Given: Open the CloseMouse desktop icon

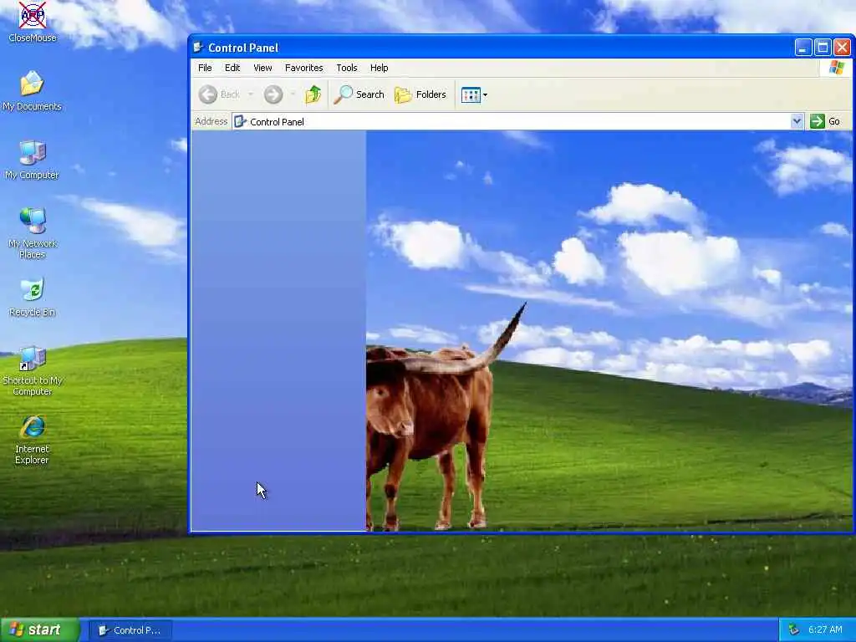Looking at the screenshot, I should click(33, 22).
